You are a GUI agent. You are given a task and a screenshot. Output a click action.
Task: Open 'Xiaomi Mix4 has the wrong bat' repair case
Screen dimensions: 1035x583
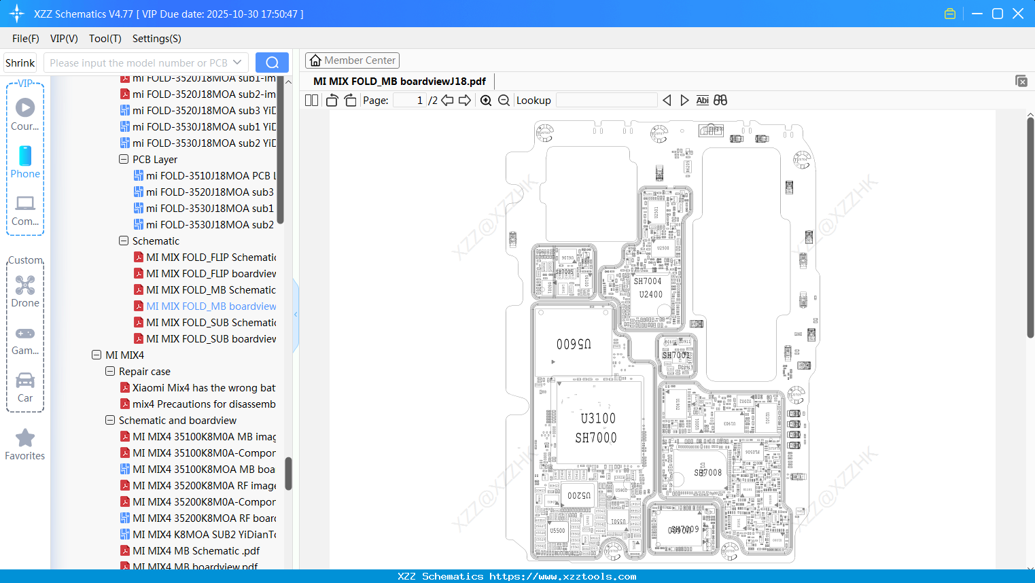tap(198, 387)
